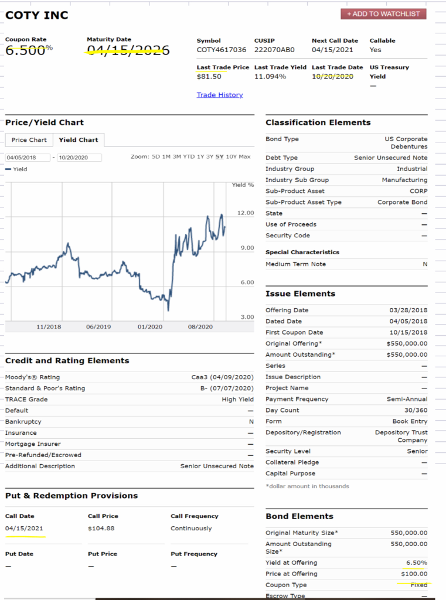Set chart zoom to 3M
Screen dimensions: 446x600
pyautogui.click(x=176, y=157)
